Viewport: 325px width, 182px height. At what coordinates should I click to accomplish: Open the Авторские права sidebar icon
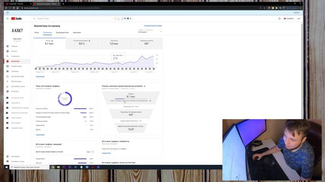8,76
